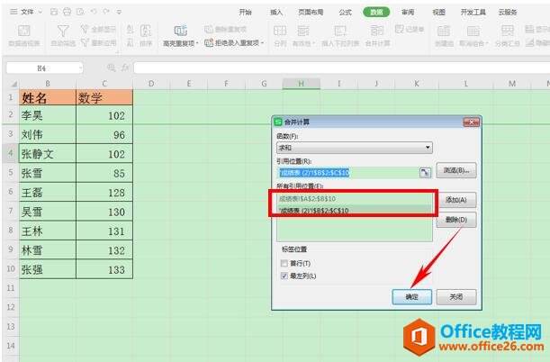Viewport: 550px width, 362px height.
Task: Open the function dropdown showing 求和
Action: [x=355, y=146]
